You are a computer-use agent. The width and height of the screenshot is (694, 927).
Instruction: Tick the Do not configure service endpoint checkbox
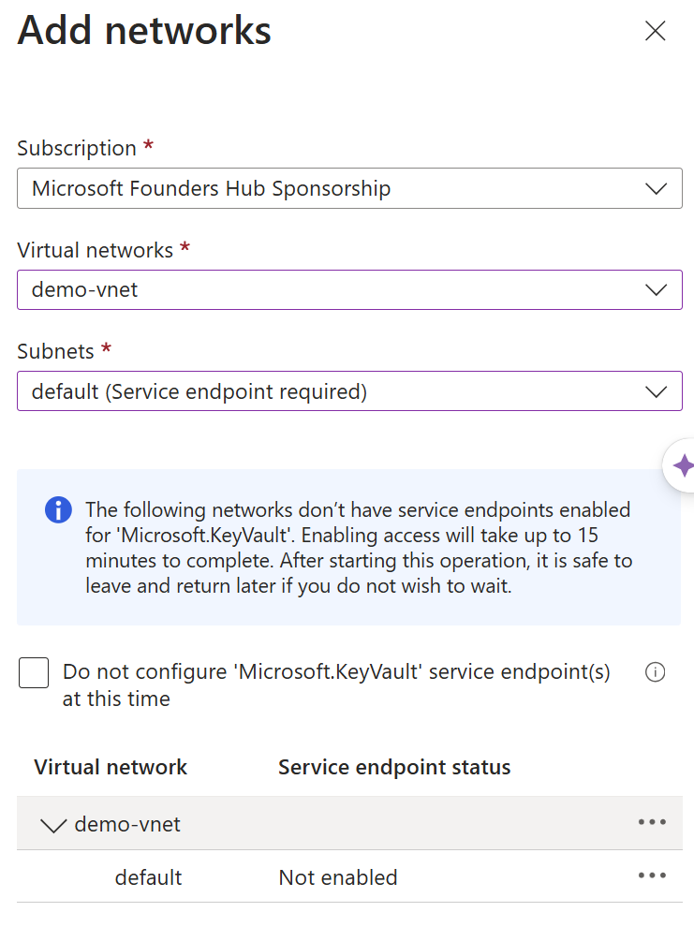[34, 673]
